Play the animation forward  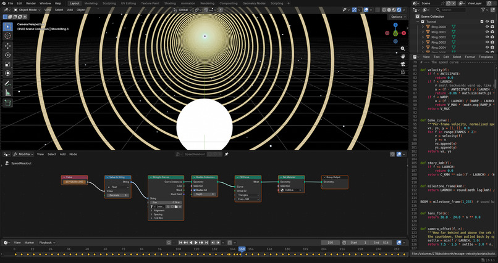(196, 243)
